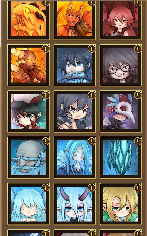Tap exclamation badge on blonde elf card

pos(138,188)
